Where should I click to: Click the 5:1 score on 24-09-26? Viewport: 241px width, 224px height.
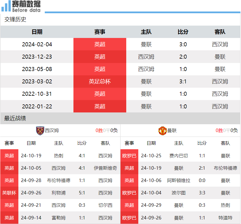[82, 193]
